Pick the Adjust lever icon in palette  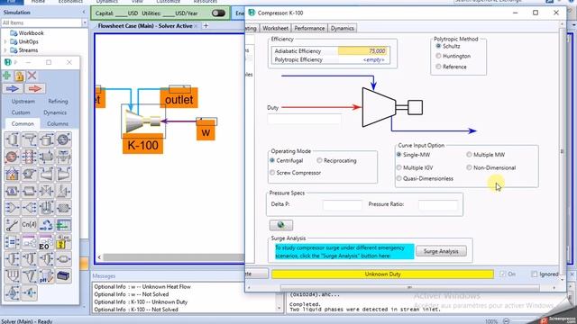click(12, 225)
